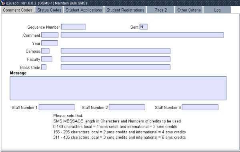Select the Year input field

(50, 43)
